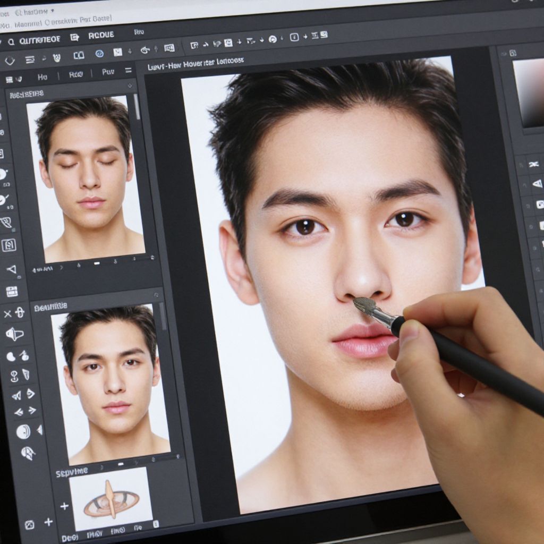Switch to the Pov tab

pos(108,72)
